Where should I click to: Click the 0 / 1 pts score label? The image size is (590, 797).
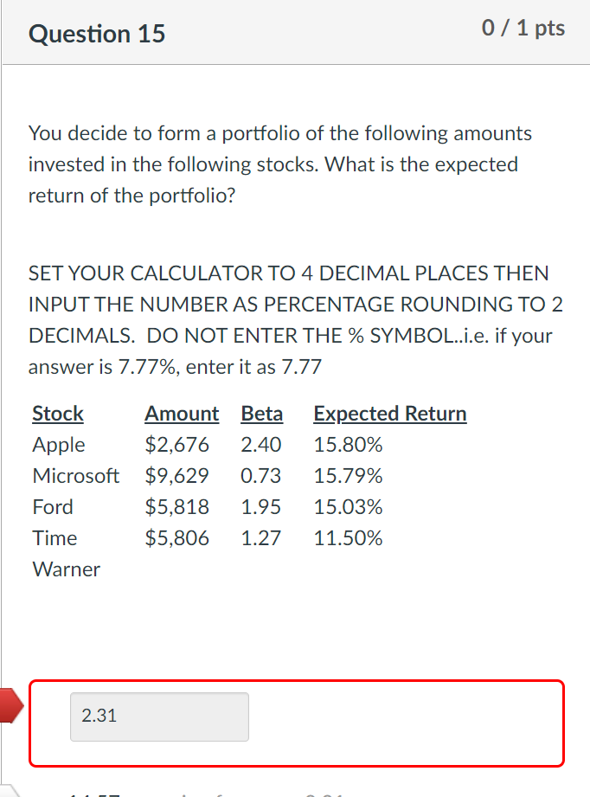point(523,28)
